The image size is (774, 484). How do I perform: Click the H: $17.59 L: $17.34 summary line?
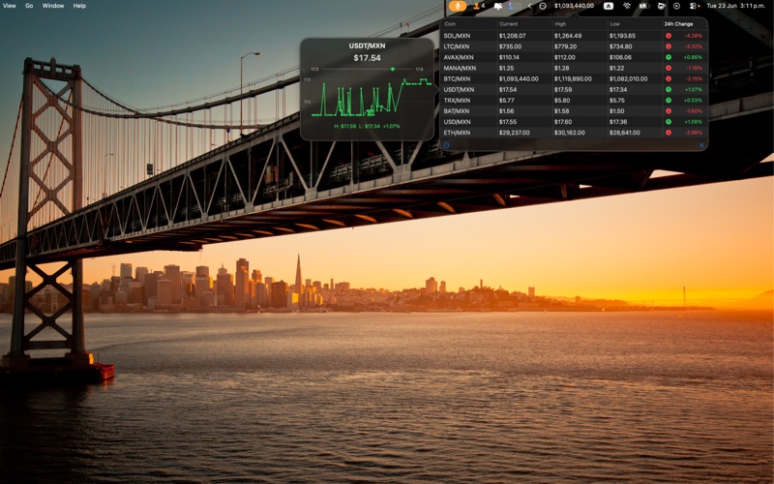tap(367, 126)
